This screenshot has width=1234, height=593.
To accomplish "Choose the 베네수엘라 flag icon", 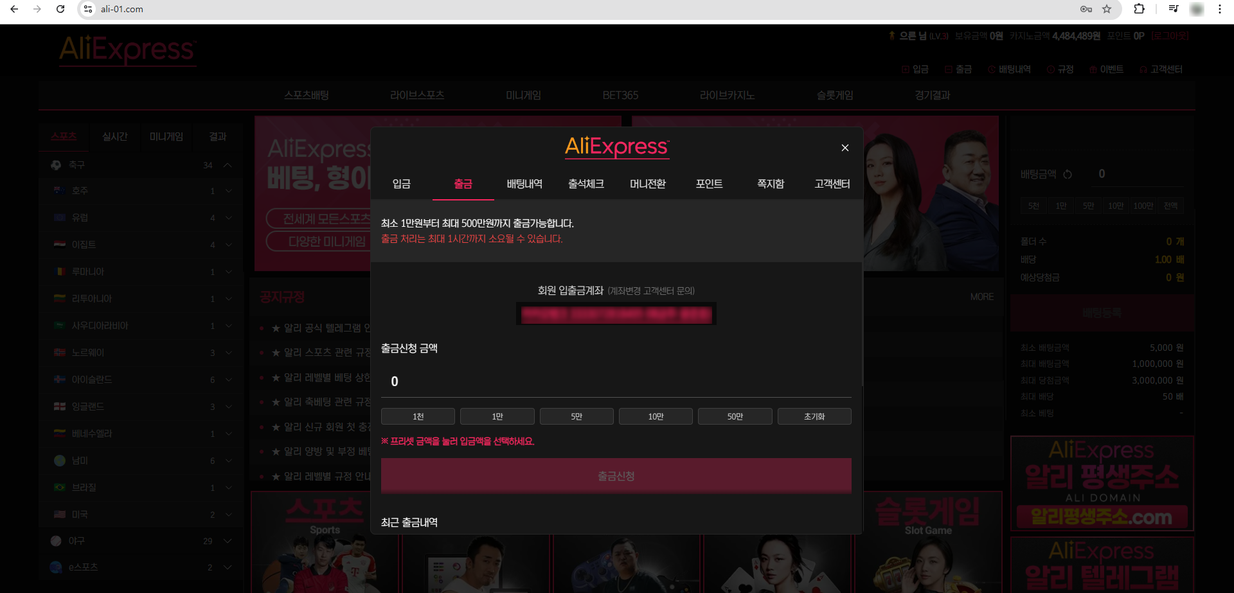I will tap(60, 434).
